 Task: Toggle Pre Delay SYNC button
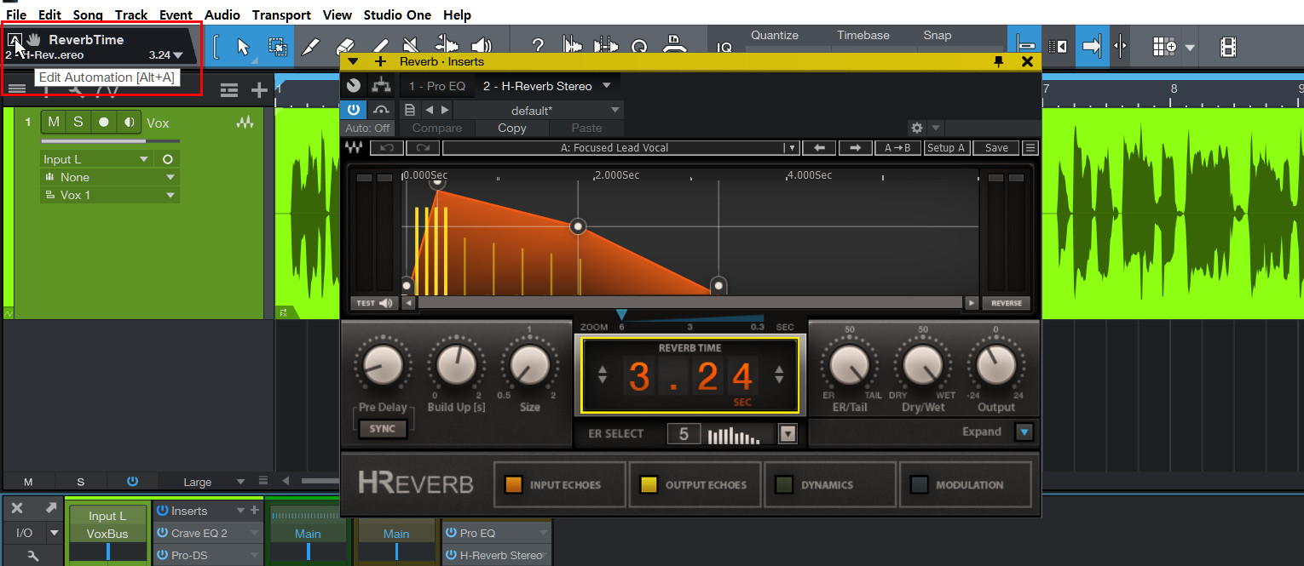(382, 429)
